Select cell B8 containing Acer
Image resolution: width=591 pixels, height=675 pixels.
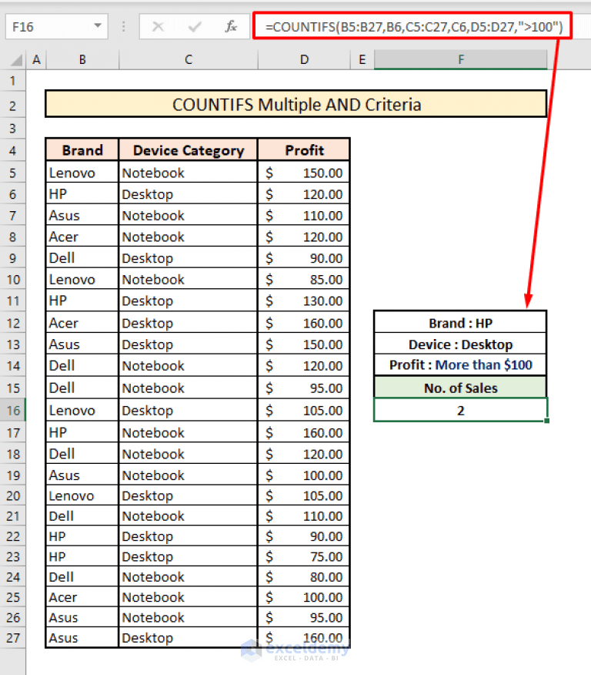[82, 237]
